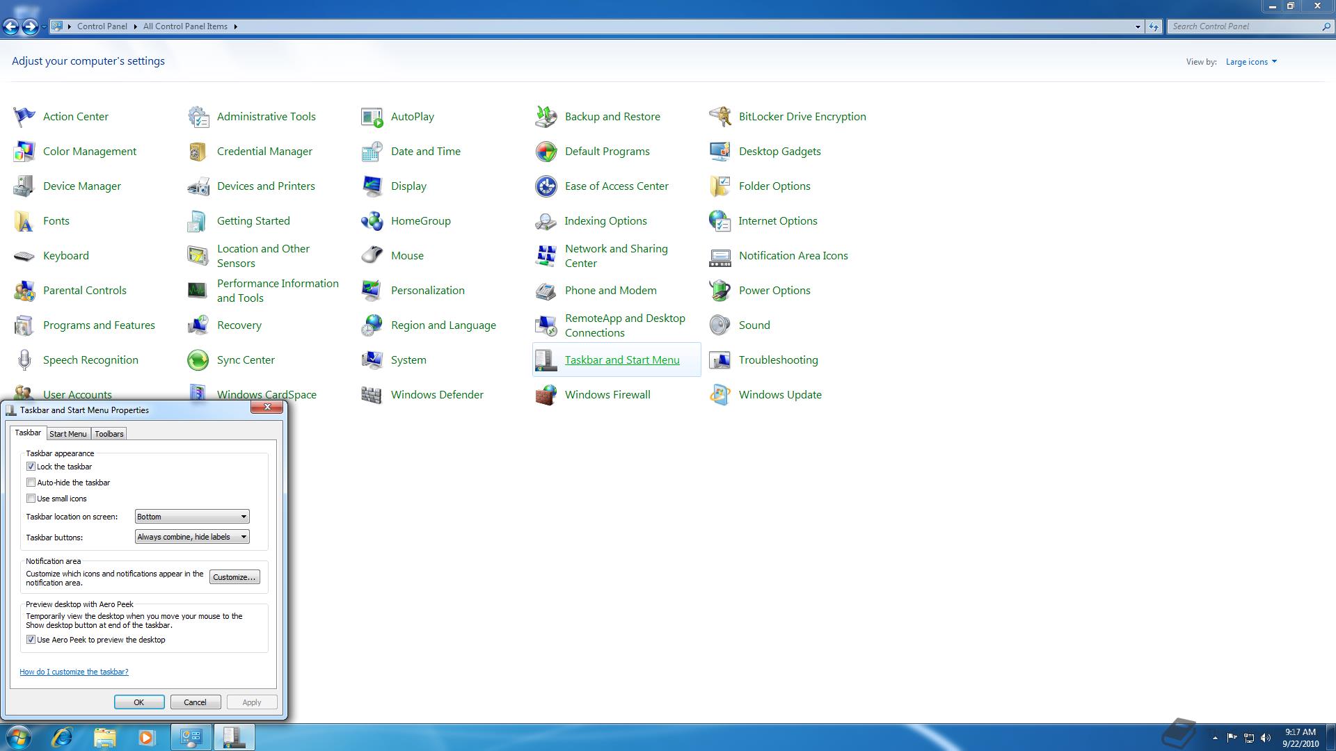Open the Default Programs icon
The width and height of the screenshot is (1336, 751).
pyautogui.click(x=546, y=152)
